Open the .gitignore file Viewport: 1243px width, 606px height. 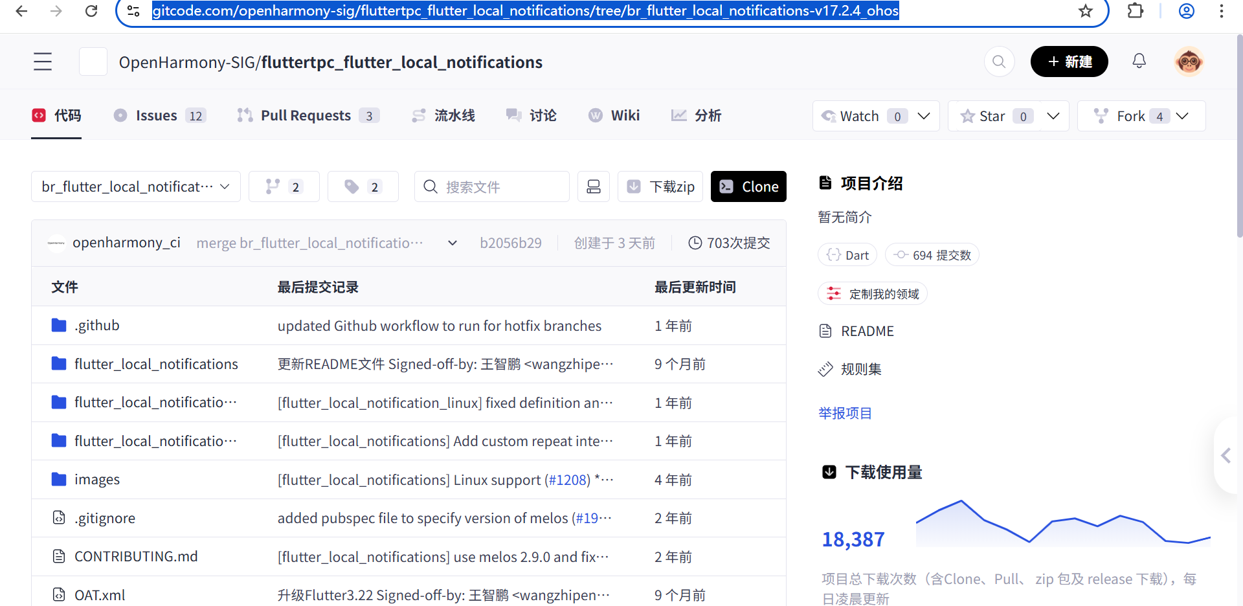click(x=105, y=518)
